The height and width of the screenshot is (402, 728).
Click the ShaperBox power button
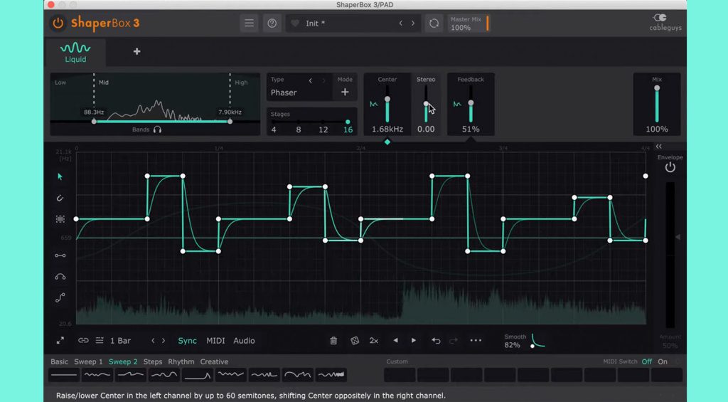click(x=58, y=23)
